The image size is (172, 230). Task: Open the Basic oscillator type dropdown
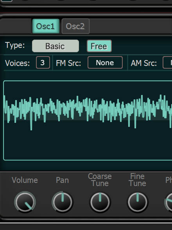click(56, 46)
